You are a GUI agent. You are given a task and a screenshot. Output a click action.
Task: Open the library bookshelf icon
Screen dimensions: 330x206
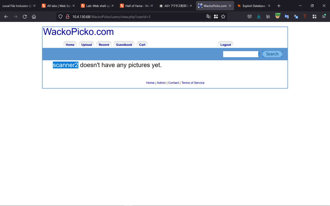coord(268,17)
